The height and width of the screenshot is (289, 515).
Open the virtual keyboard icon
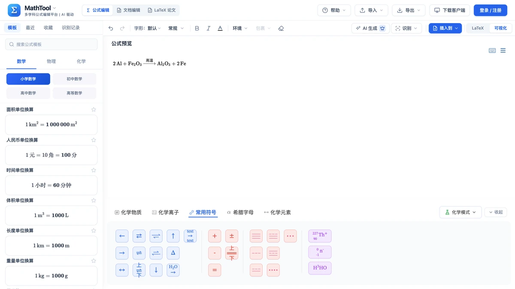(x=492, y=51)
